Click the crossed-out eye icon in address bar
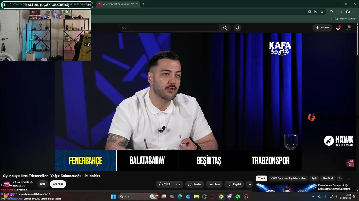Screen dimensions: 359x201 pos(316,12)
